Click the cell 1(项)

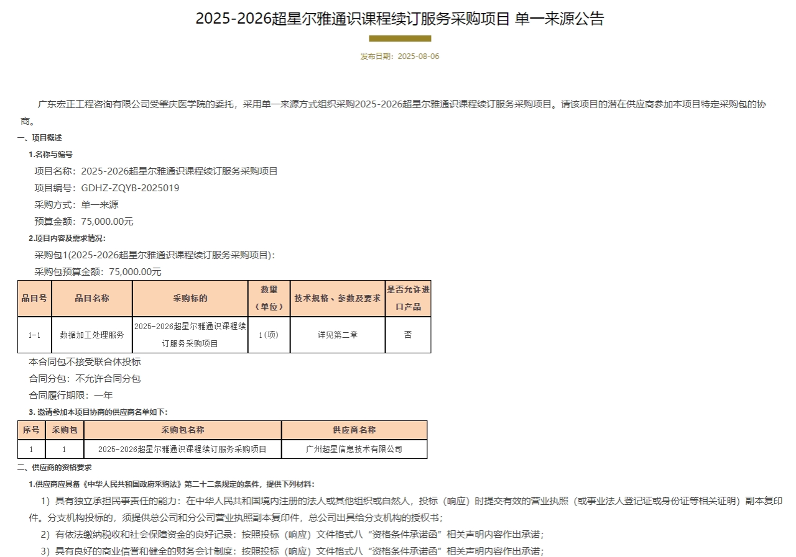click(x=269, y=335)
